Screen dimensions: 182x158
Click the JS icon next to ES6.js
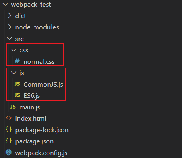point(17,95)
